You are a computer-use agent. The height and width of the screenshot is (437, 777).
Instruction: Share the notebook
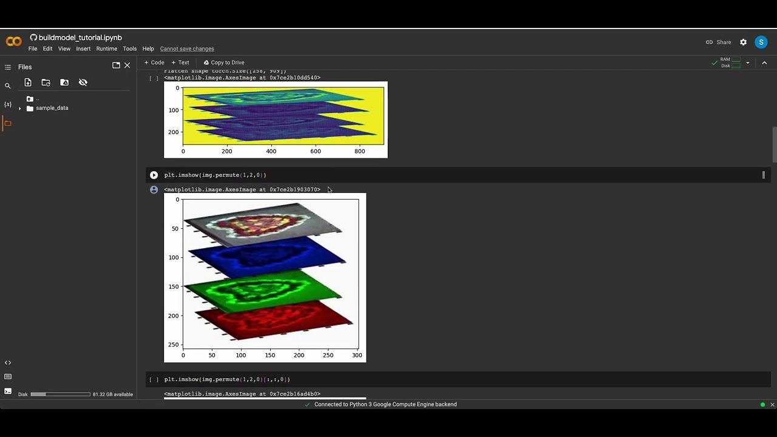(719, 42)
